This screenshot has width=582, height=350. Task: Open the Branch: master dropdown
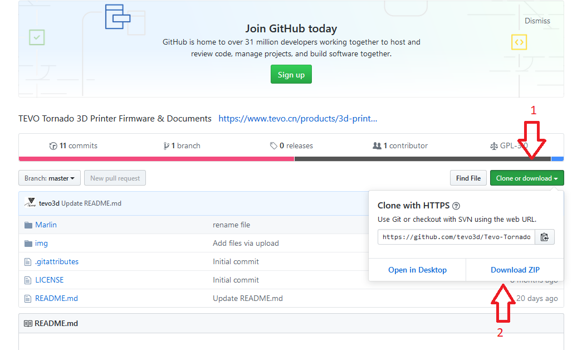[x=50, y=178]
